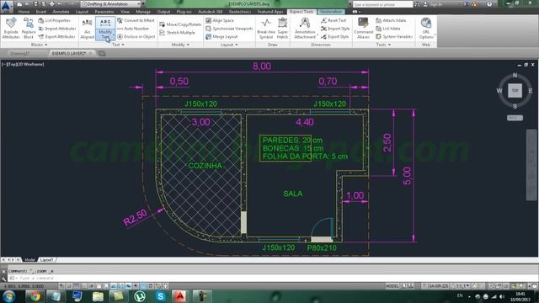The width and height of the screenshot is (539, 303).
Task: Open the Insert ribbon tab
Action: pyautogui.click(x=41, y=12)
